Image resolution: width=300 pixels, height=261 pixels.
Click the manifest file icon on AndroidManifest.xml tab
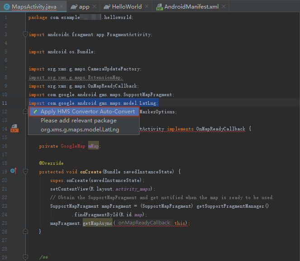pyautogui.click(x=159, y=7)
